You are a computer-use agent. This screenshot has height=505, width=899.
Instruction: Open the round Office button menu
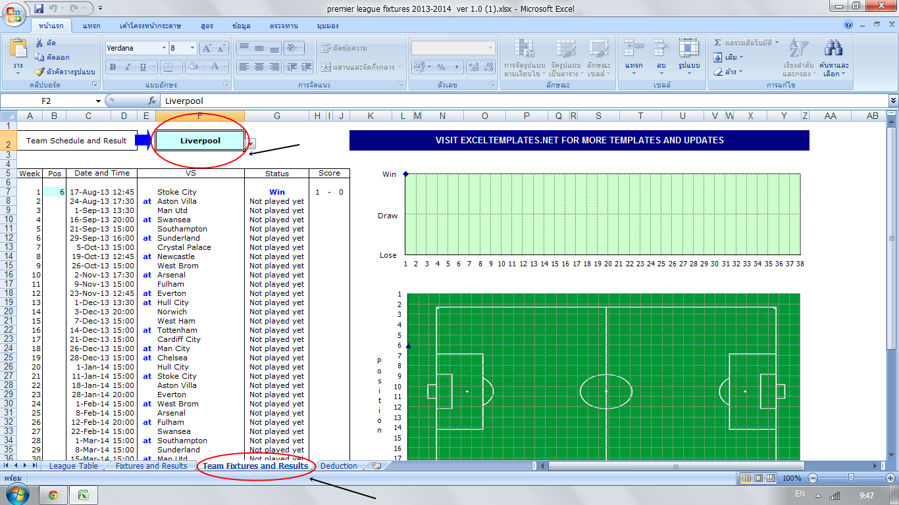point(14,14)
